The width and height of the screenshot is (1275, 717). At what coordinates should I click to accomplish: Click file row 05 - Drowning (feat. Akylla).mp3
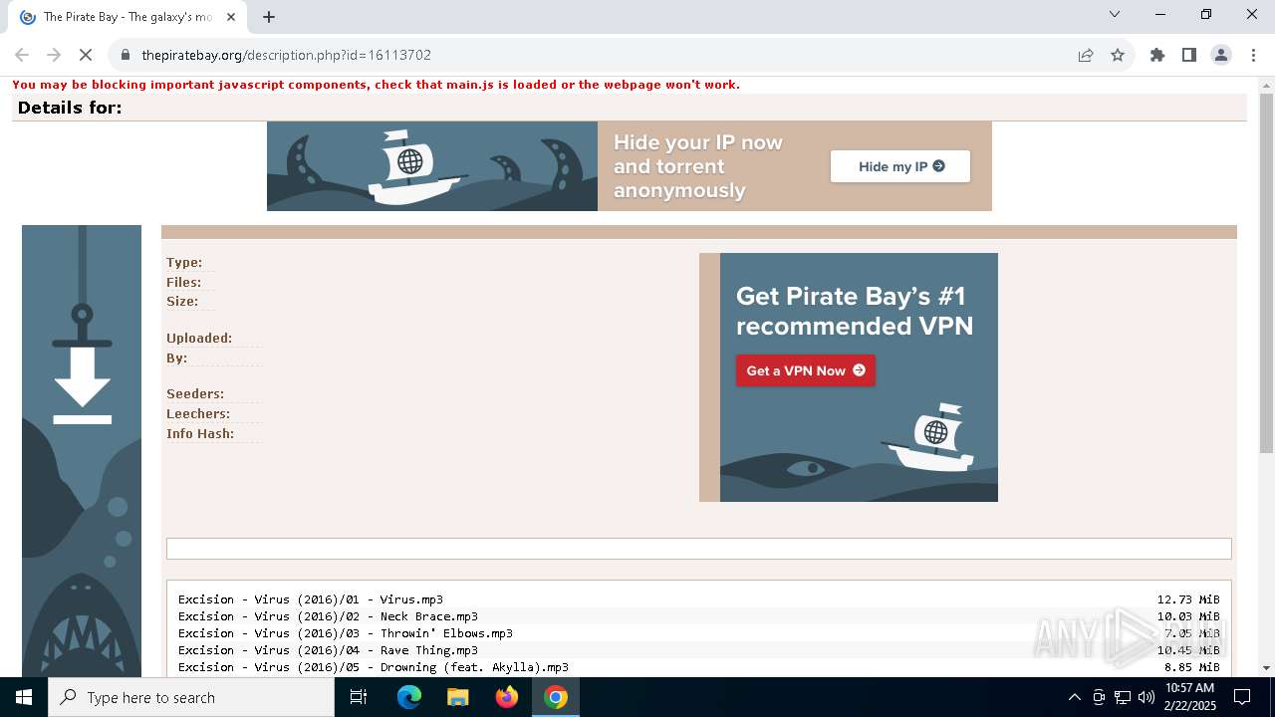[x=374, y=667]
